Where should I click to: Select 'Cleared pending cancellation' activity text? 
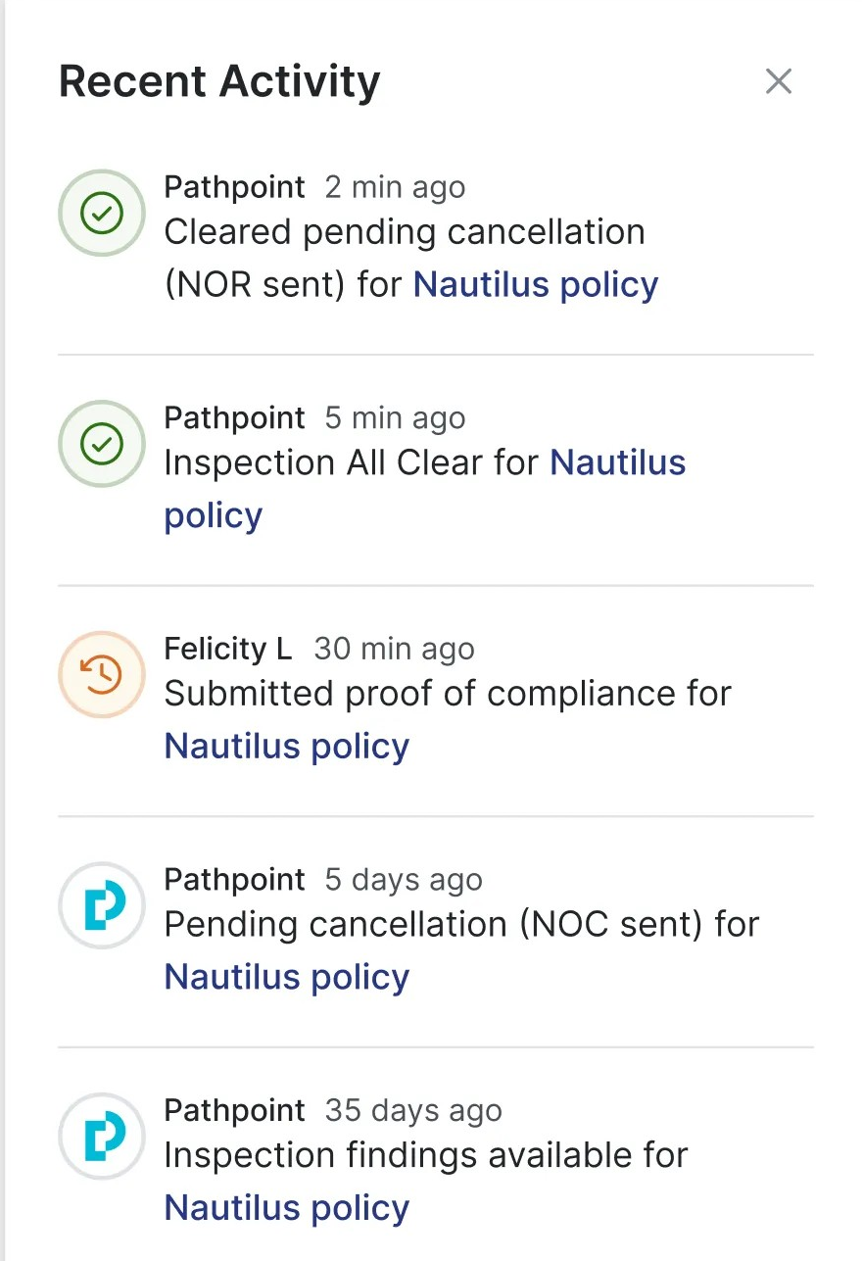click(x=404, y=233)
